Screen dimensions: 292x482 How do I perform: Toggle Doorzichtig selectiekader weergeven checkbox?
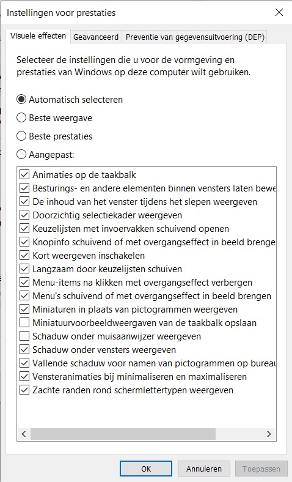pos(24,215)
